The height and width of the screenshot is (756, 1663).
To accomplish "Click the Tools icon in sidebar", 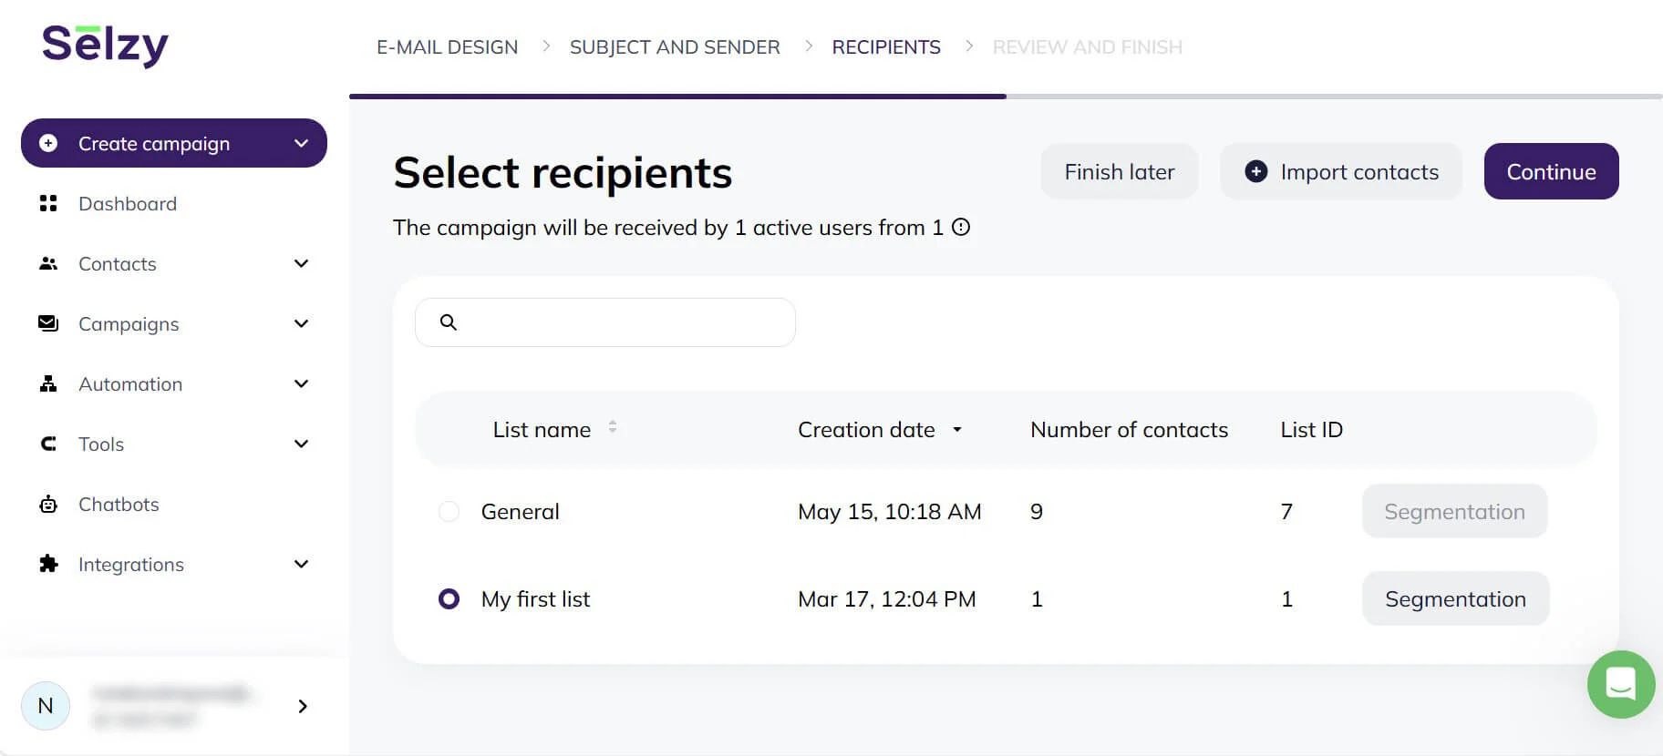I will click(x=48, y=444).
